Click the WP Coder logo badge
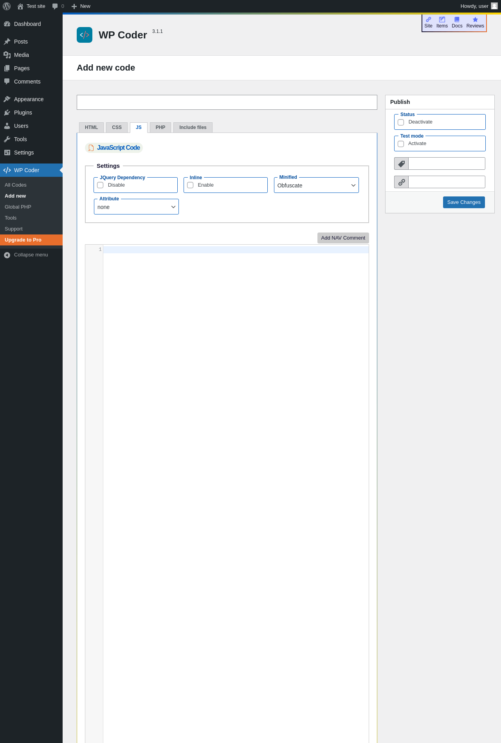This screenshot has width=501, height=743. point(85,35)
